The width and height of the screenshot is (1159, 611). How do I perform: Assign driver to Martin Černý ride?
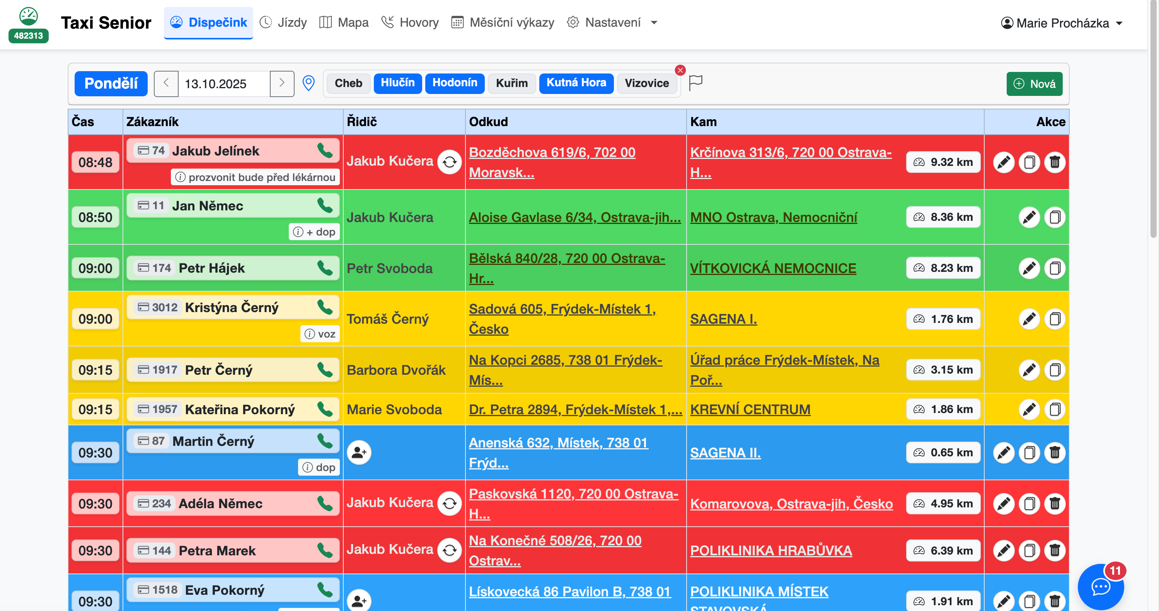[359, 452]
